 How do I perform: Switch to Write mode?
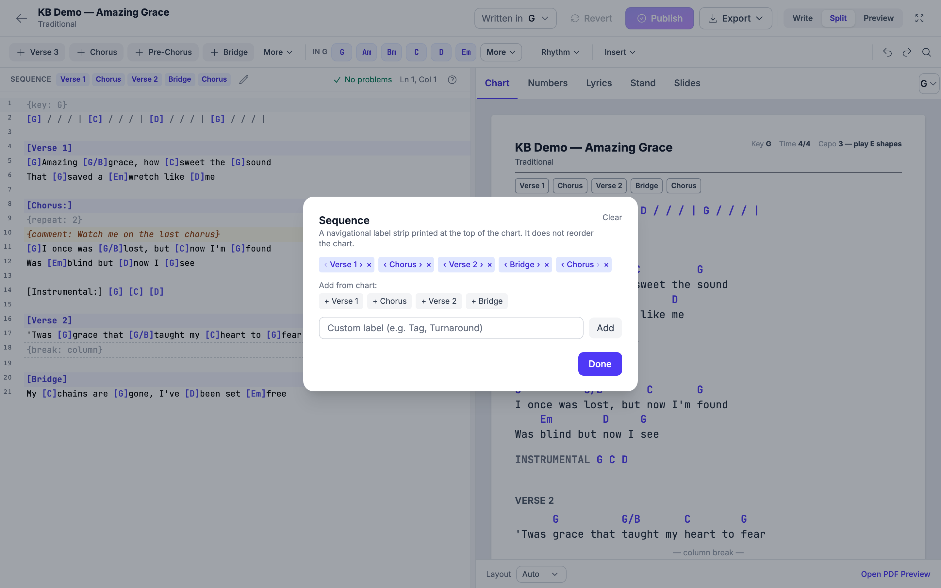(x=802, y=18)
